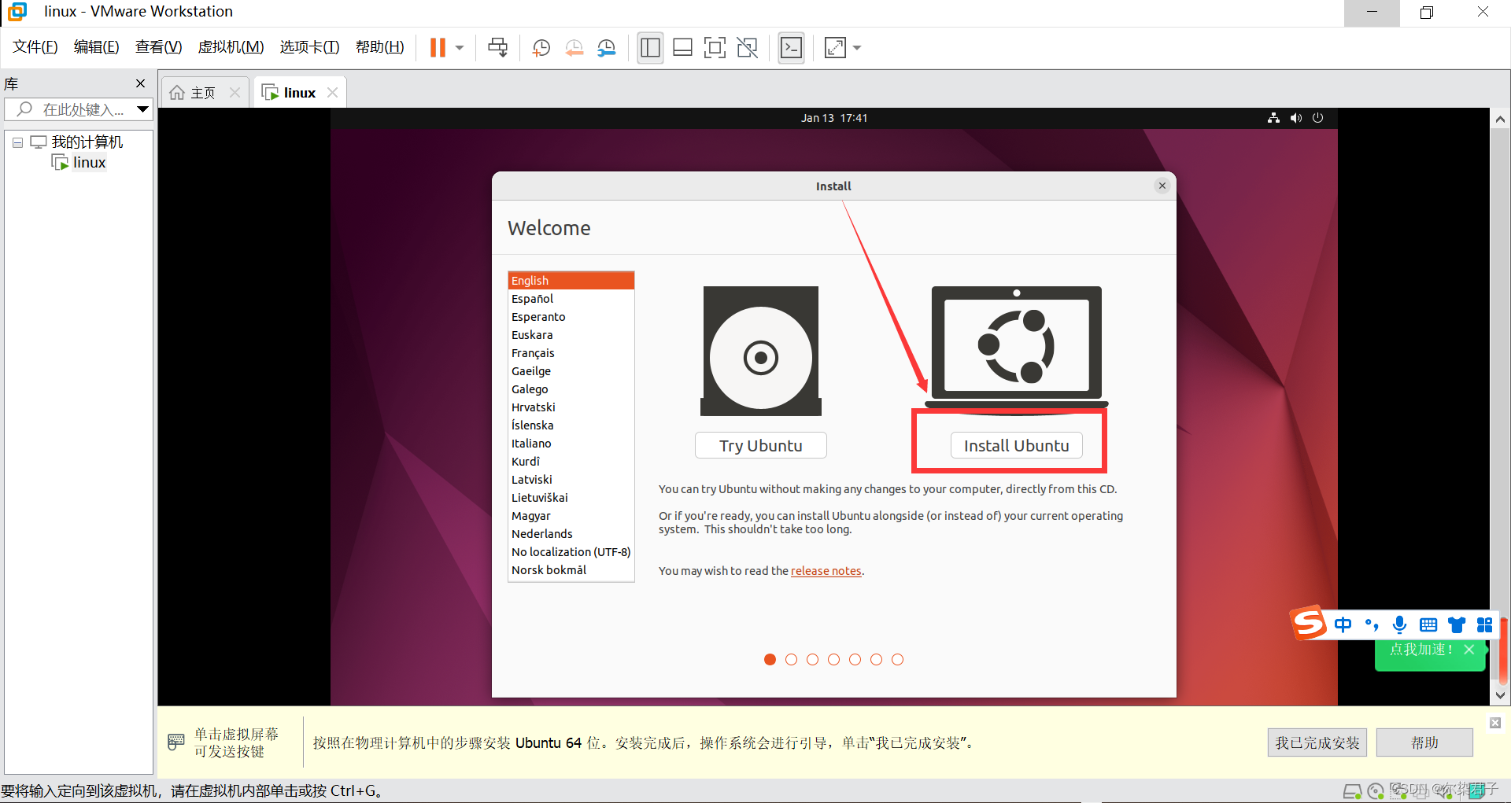
Task: Select Español language
Action: point(571,299)
